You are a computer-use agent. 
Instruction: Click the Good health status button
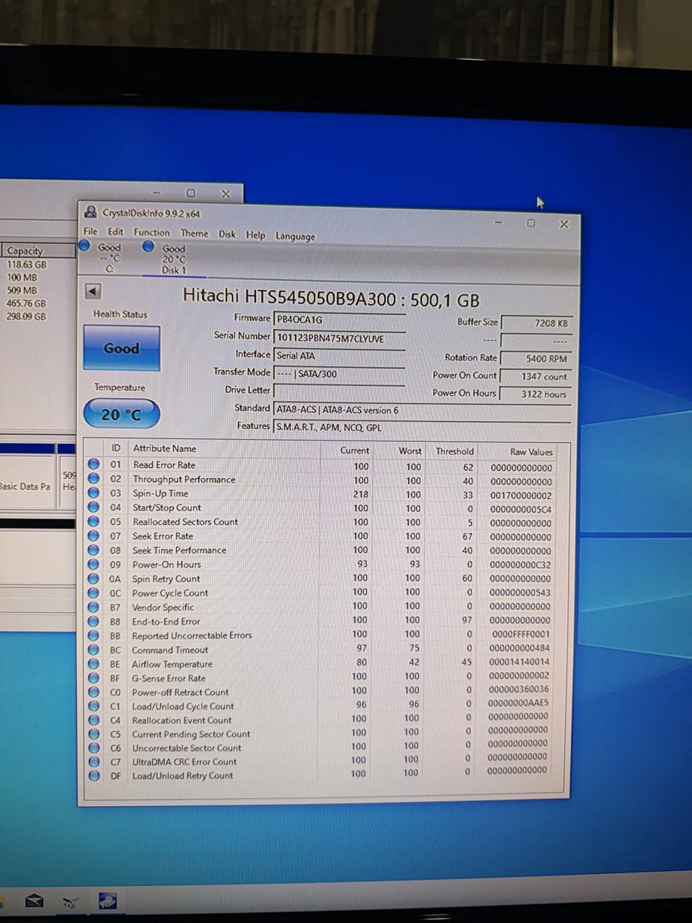pos(121,348)
